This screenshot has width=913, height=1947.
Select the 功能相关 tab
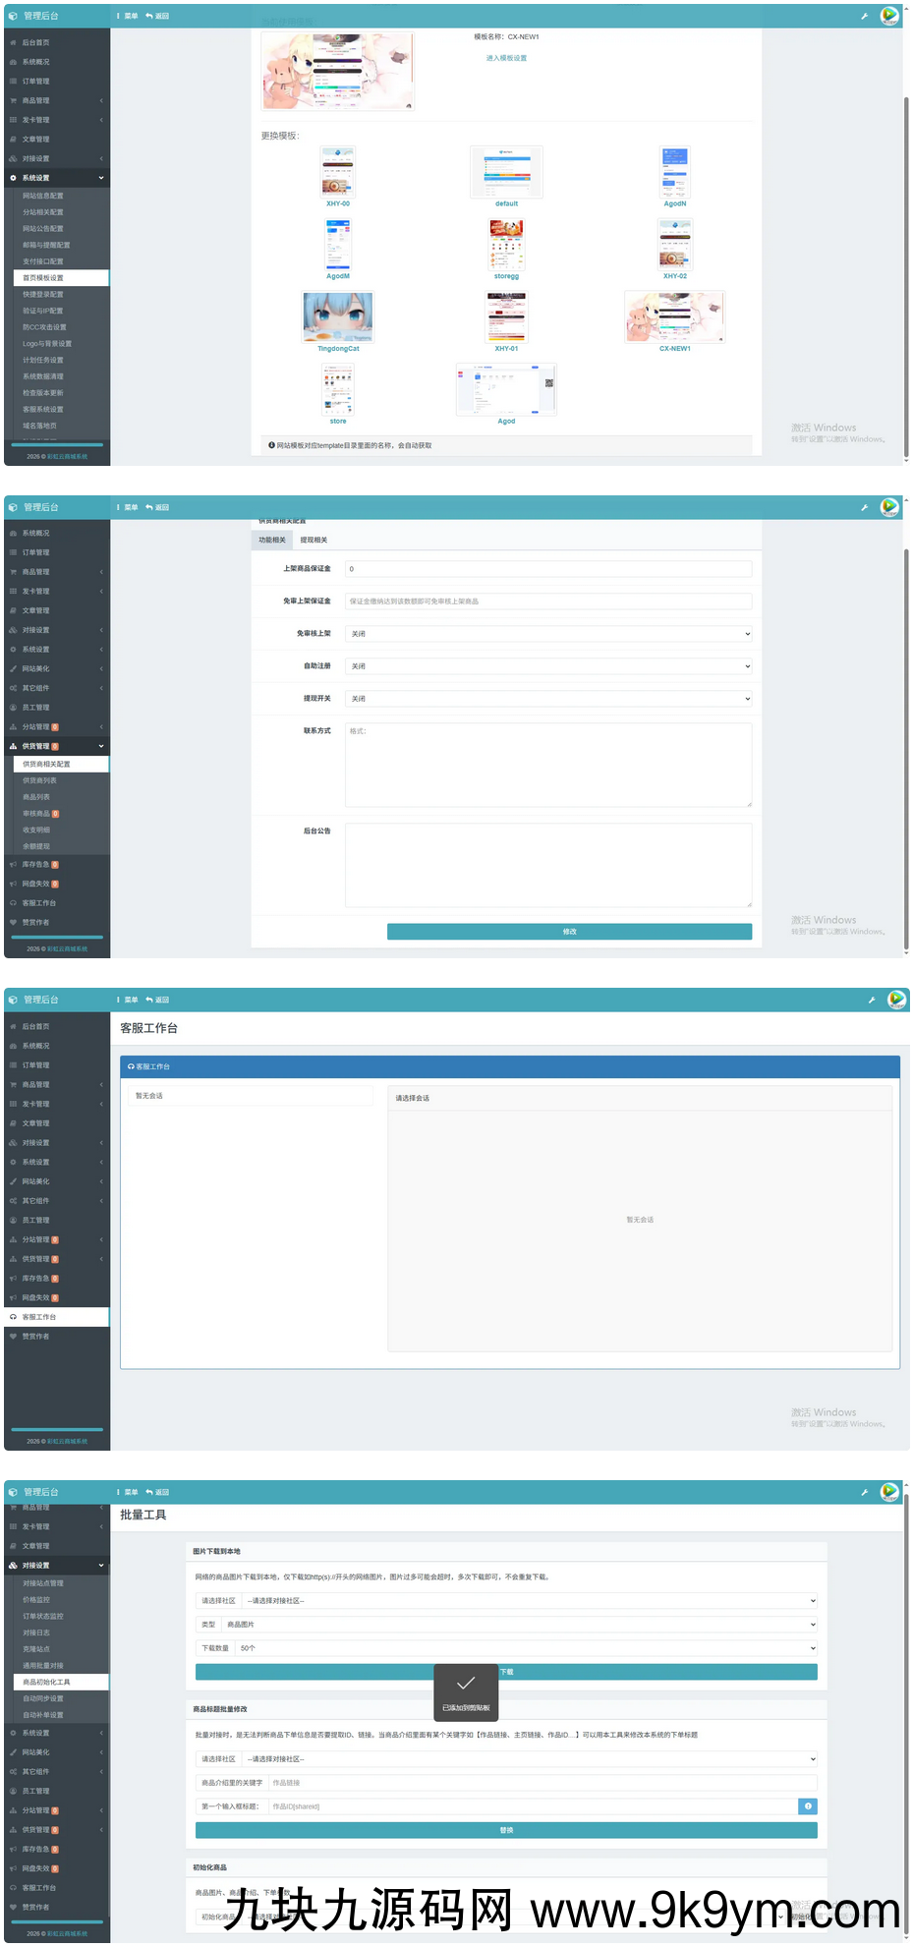272,540
